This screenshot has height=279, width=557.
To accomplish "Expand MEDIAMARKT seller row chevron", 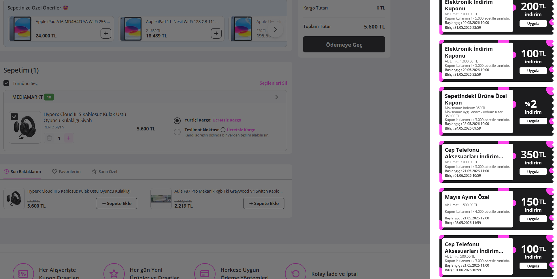I will [277, 97].
